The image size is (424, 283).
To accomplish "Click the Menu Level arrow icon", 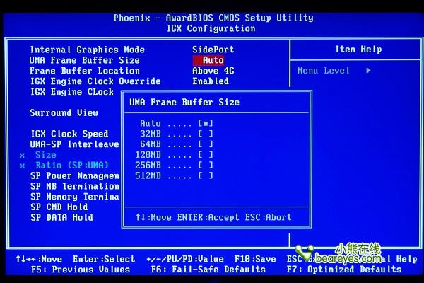I will click(368, 71).
